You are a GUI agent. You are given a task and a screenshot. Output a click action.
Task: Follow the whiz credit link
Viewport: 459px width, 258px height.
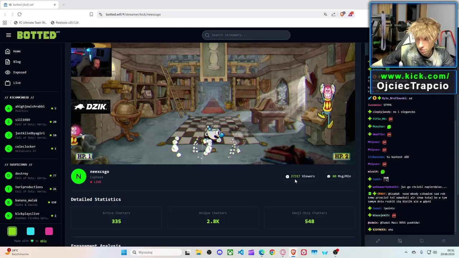pyautogui.click(x=43, y=241)
